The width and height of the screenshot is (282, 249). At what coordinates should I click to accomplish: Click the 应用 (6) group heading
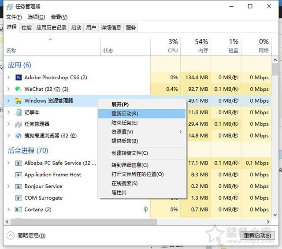click(19, 65)
